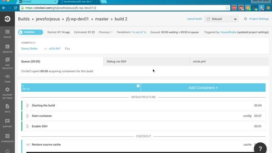Open the Rebuild dropdown arrow
The height and width of the screenshot is (153, 272).
[x=235, y=19]
